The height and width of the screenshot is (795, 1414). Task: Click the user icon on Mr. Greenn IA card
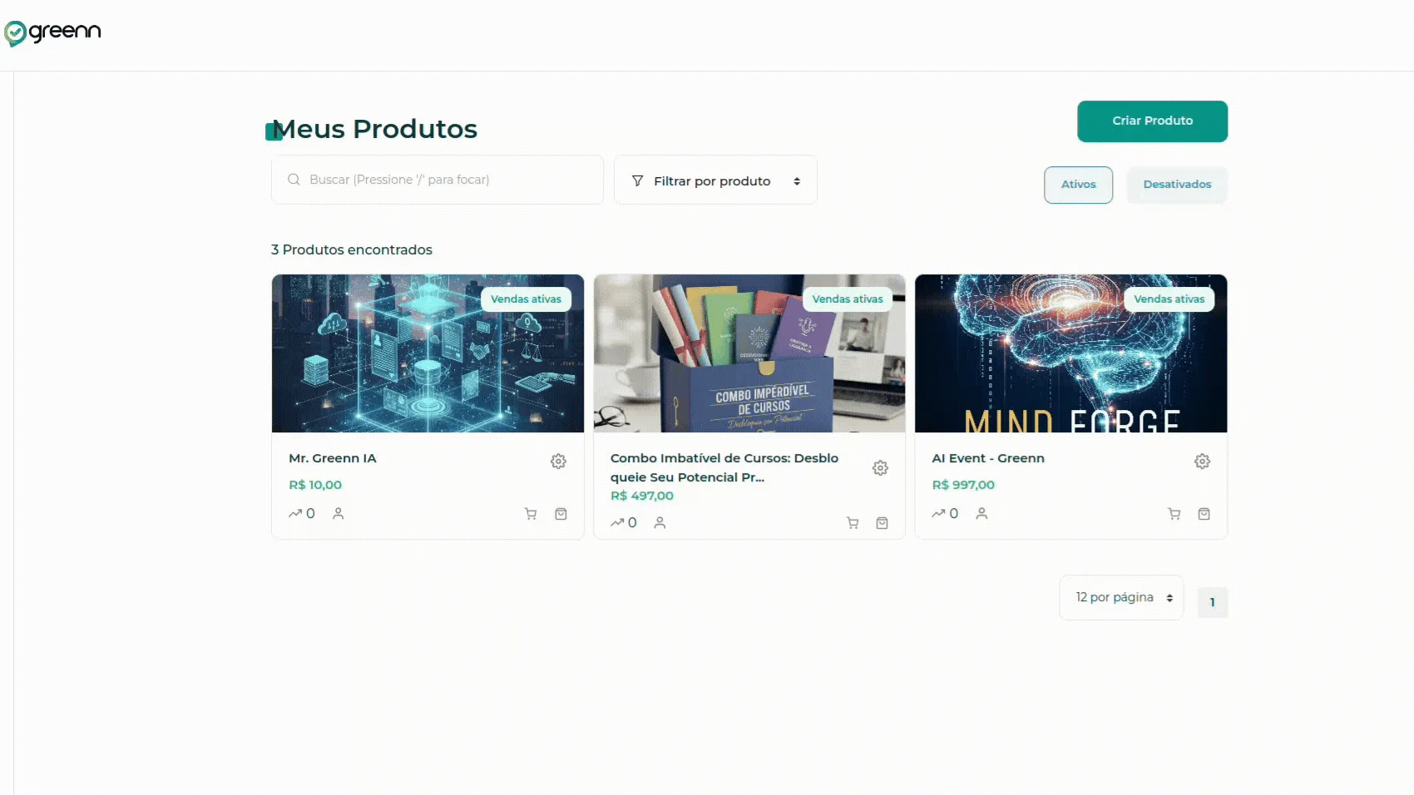(x=339, y=513)
